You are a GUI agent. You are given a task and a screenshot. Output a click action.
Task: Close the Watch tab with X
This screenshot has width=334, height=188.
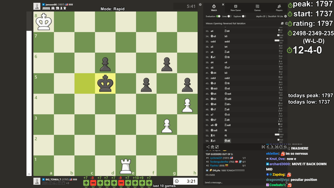point(223,5)
